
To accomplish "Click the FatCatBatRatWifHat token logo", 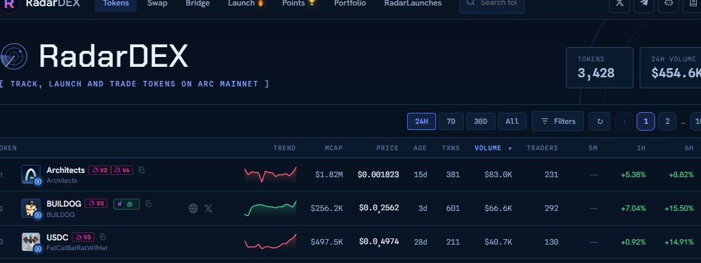I will coord(31,242).
